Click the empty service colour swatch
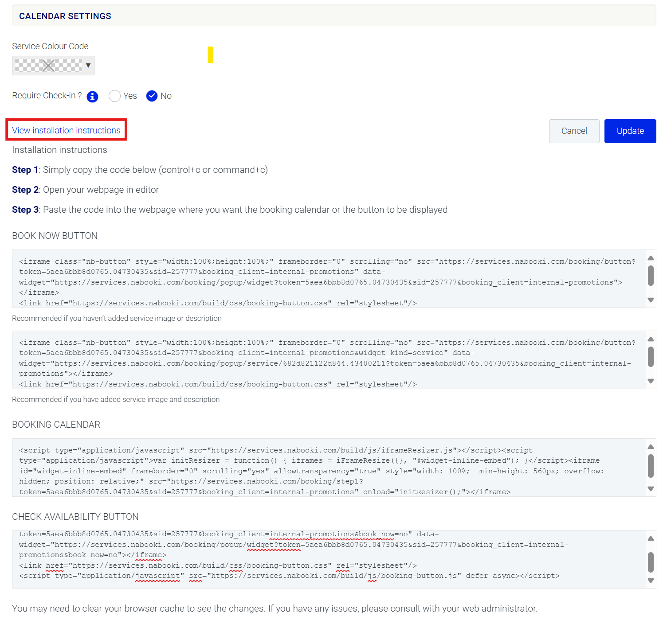Image resolution: width=663 pixels, height=620 pixels. (48, 66)
